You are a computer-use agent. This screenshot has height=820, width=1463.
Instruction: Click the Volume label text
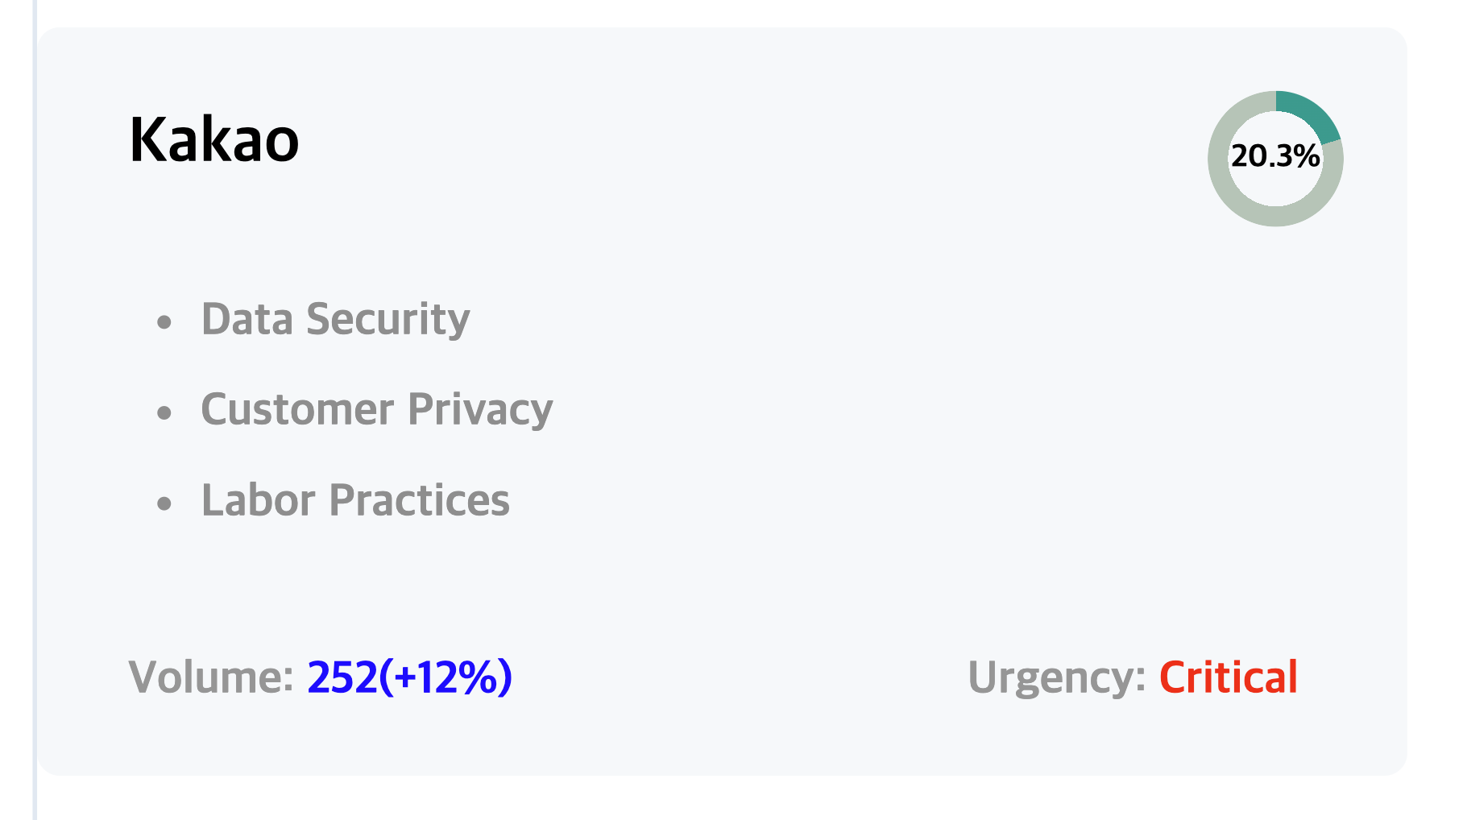[x=211, y=677]
